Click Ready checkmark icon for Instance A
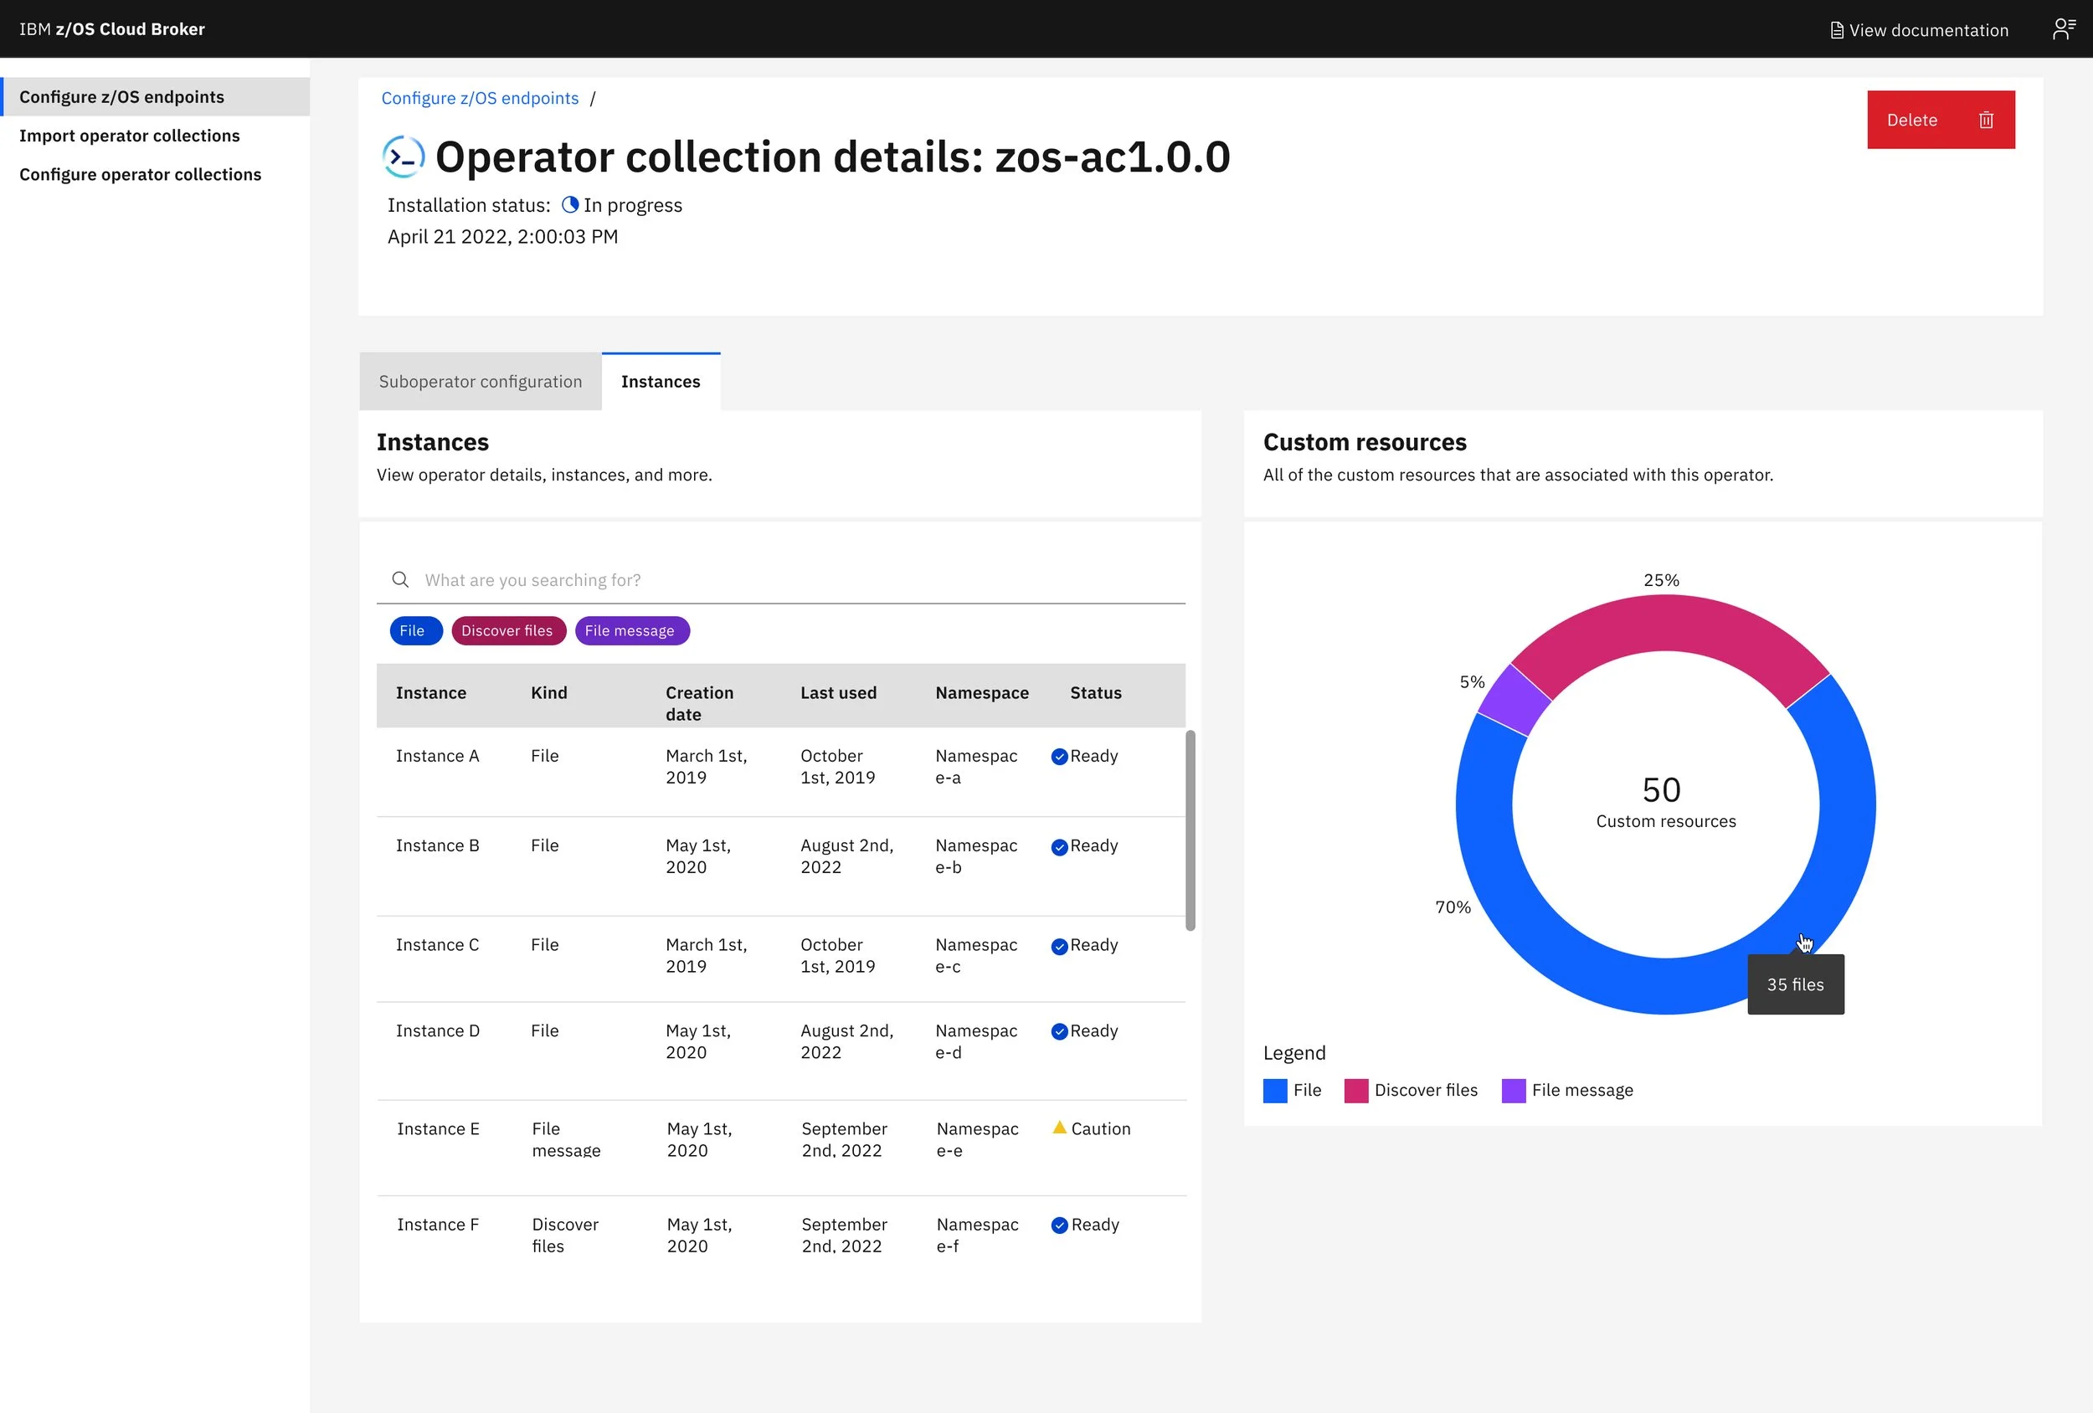 (x=1059, y=757)
